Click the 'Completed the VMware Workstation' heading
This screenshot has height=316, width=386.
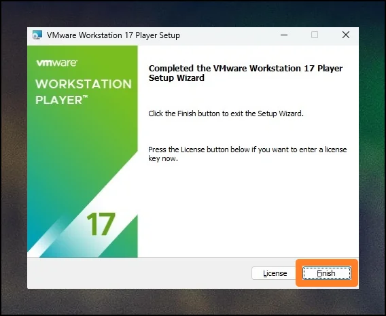(245, 73)
